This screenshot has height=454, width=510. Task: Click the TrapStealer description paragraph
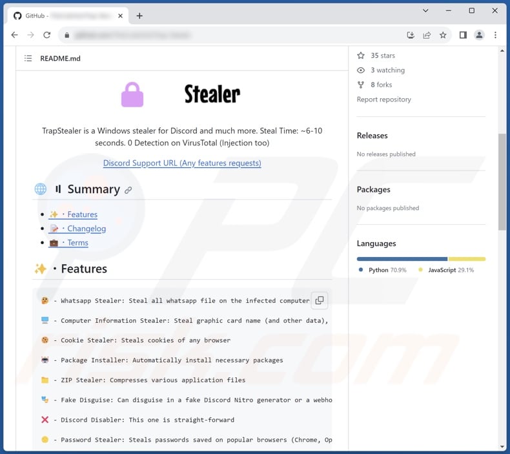182,137
